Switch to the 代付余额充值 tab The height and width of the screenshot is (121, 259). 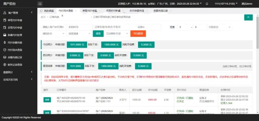coord(137,11)
